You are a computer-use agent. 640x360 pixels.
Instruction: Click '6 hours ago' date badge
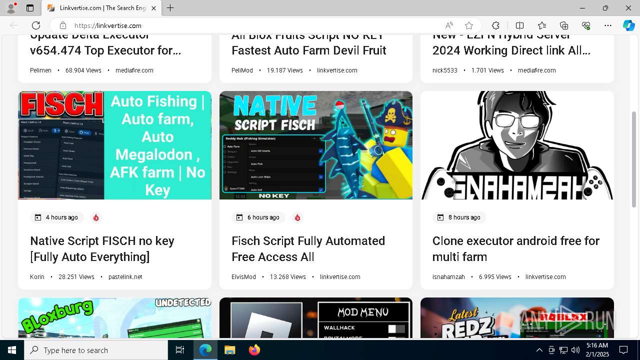(257, 217)
